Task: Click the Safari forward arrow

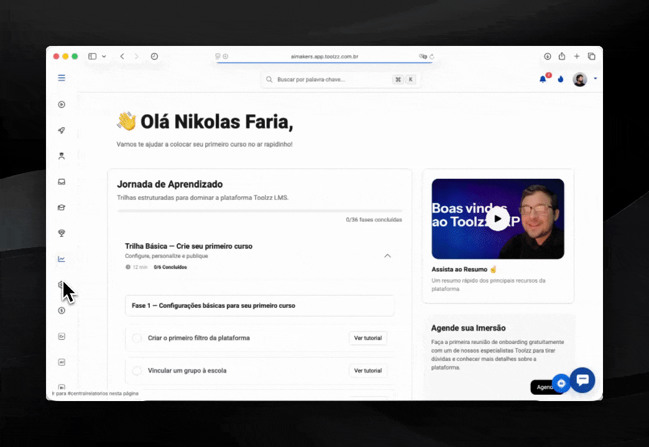Action: pyautogui.click(x=136, y=56)
